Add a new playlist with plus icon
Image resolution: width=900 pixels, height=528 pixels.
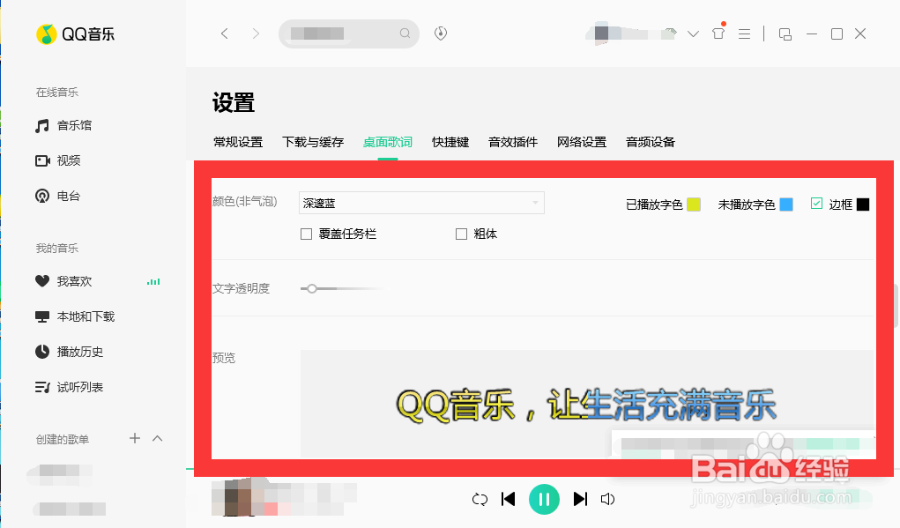click(x=135, y=438)
